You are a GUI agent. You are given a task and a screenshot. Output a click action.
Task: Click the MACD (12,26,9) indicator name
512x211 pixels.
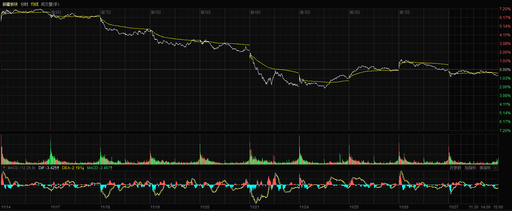[21, 168]
